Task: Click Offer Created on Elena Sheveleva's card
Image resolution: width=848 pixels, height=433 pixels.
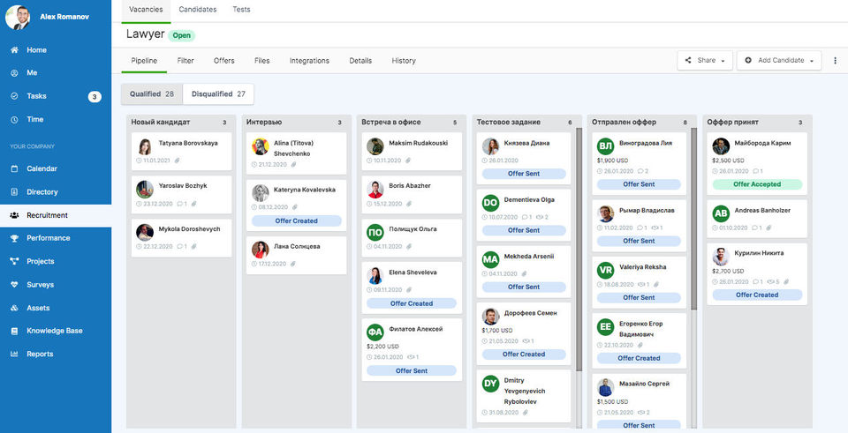Action: click(412, 303)
